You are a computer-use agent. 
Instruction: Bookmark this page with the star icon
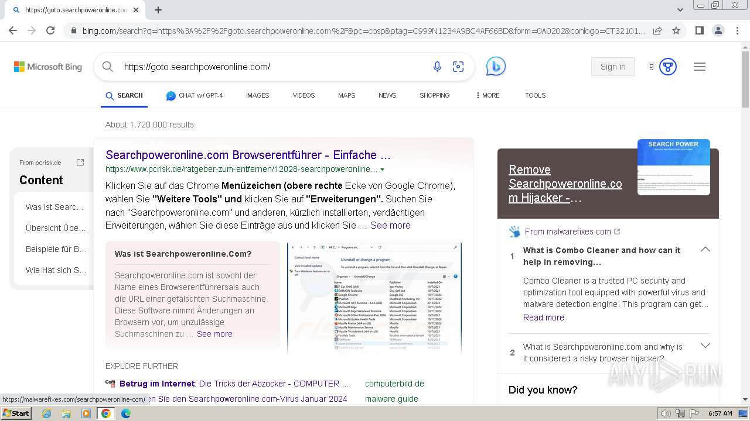click(x=676, y=31)
